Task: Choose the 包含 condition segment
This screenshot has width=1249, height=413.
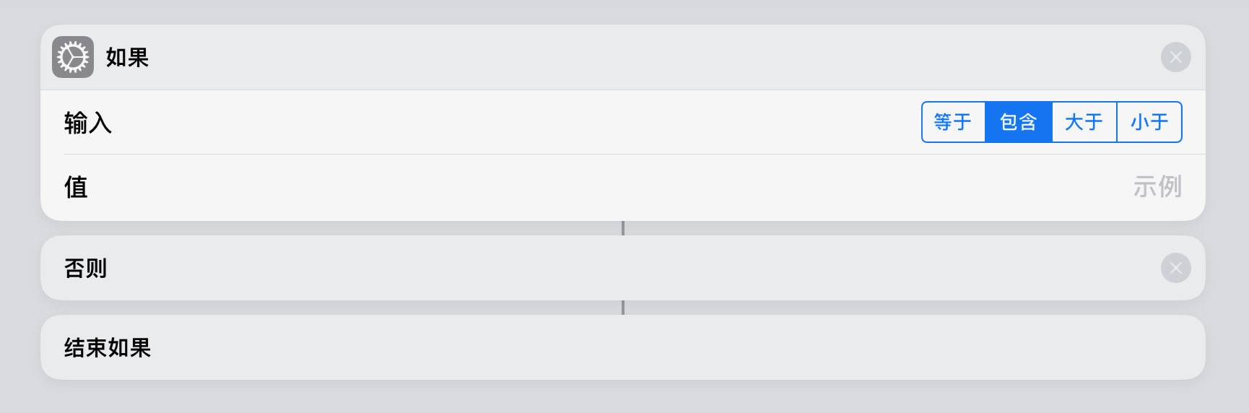Action: pyautogui.click(x=1019, y=122)
